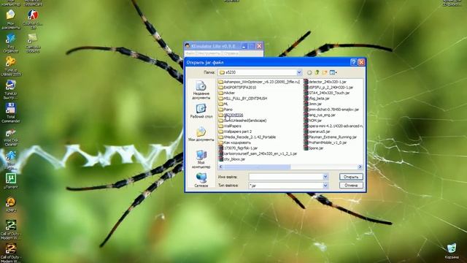Select the HAcker folder
Image resolution: width=467 pixels, height=263 pixels.
(x=227, y=93)
